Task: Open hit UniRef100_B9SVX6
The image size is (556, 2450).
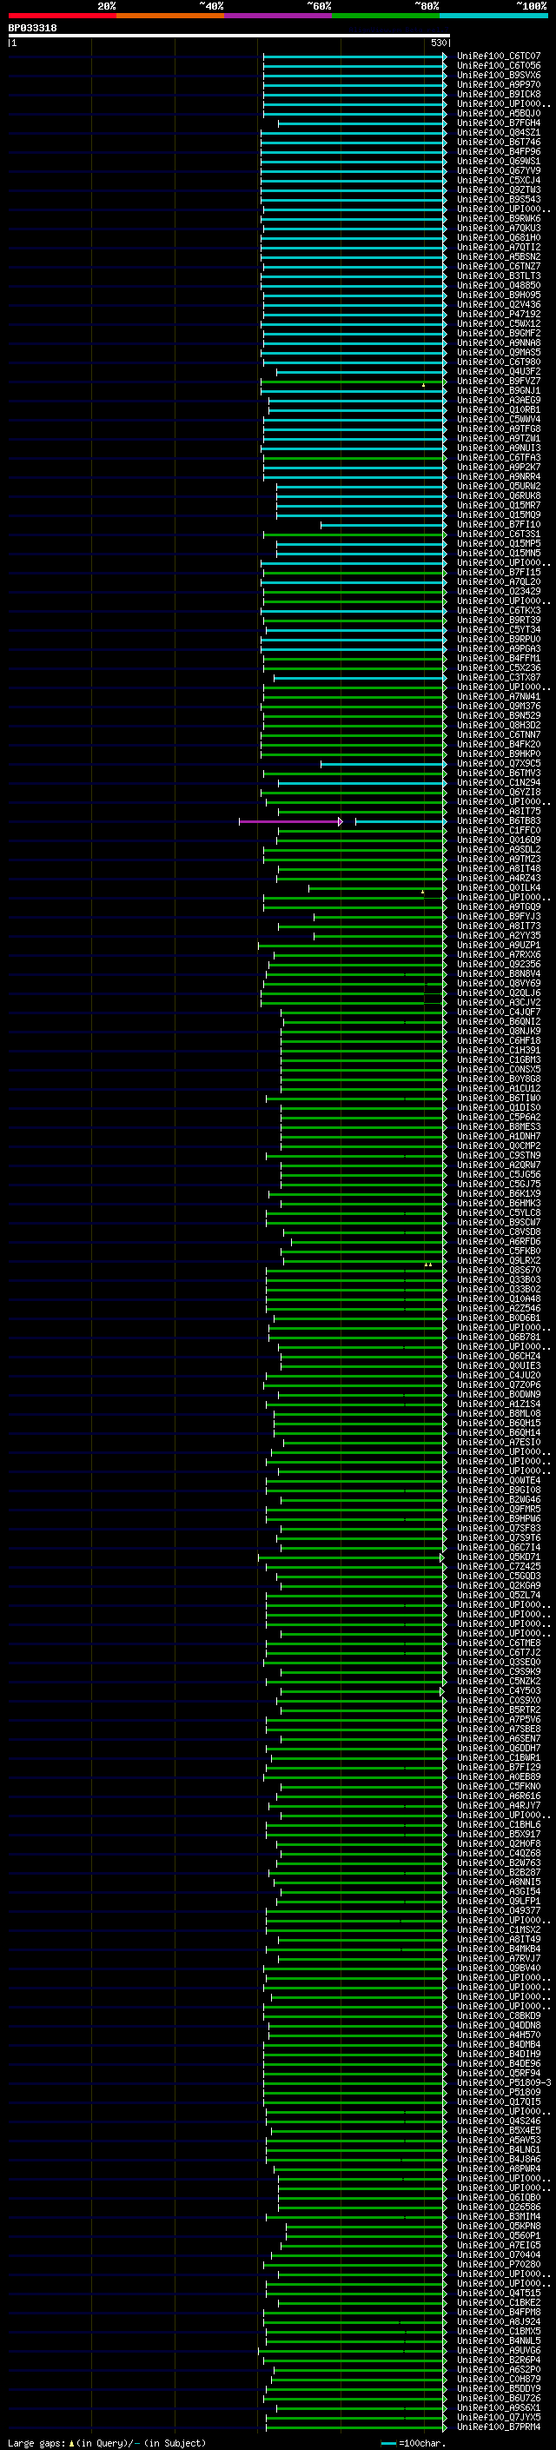Action: [498, 75]
